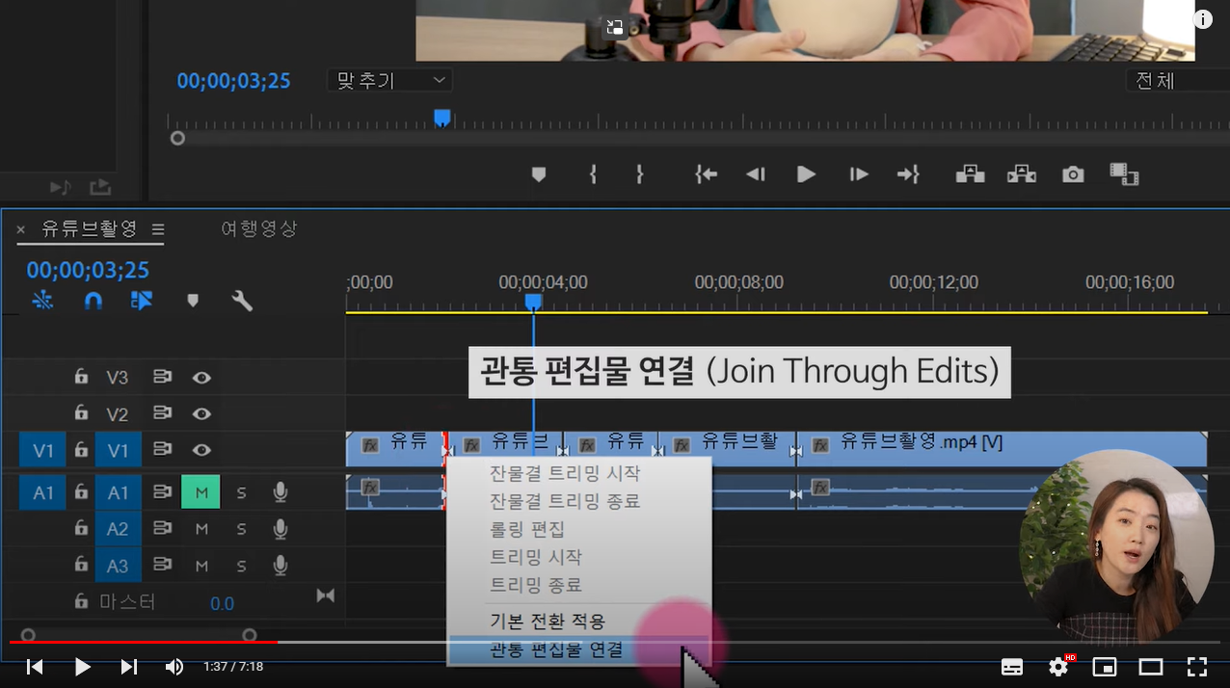Switch to YouTube miniplayer
This screenshot has height=688, width=1230.
[x=1105, y=667]
